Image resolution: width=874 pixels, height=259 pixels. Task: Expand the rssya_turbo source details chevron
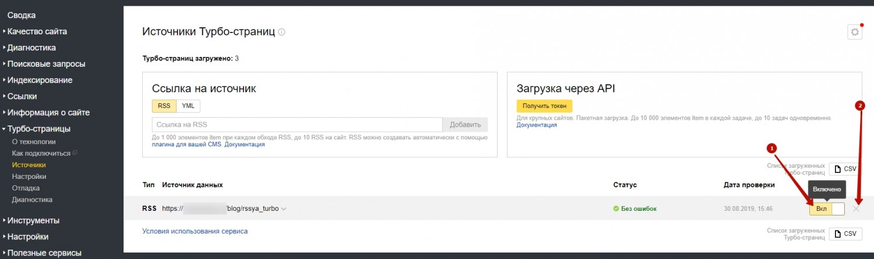[284, 209]
